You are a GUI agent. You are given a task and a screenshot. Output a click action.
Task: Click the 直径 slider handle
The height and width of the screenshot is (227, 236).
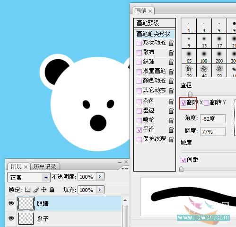tap(190, 94)
